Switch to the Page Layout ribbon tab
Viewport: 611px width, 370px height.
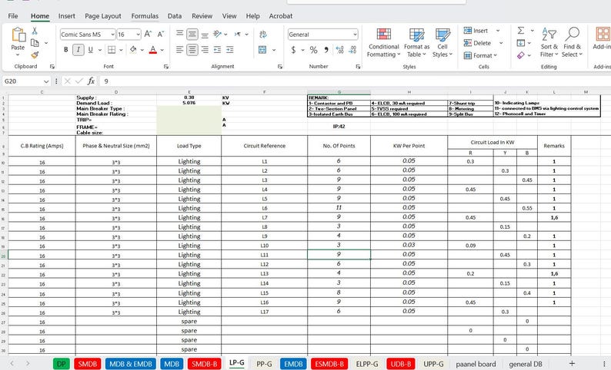pyautogui.click(x=103, y=16)
